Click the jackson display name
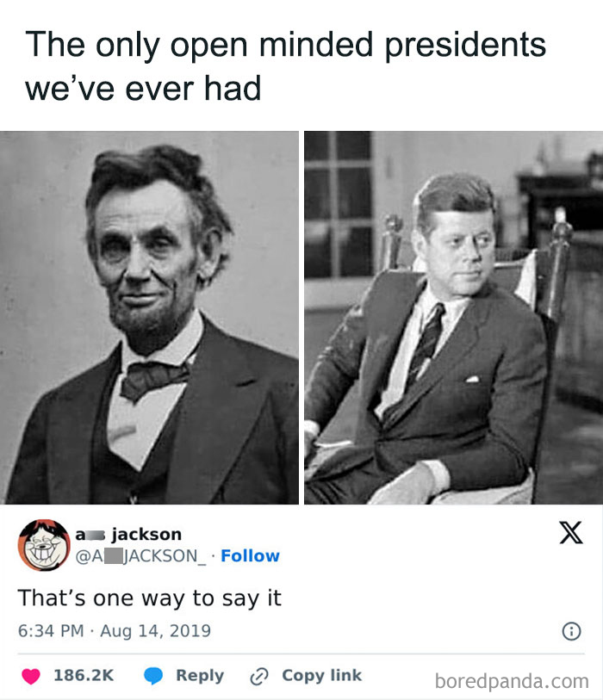603x700 pixels. (x=128, y=534)
